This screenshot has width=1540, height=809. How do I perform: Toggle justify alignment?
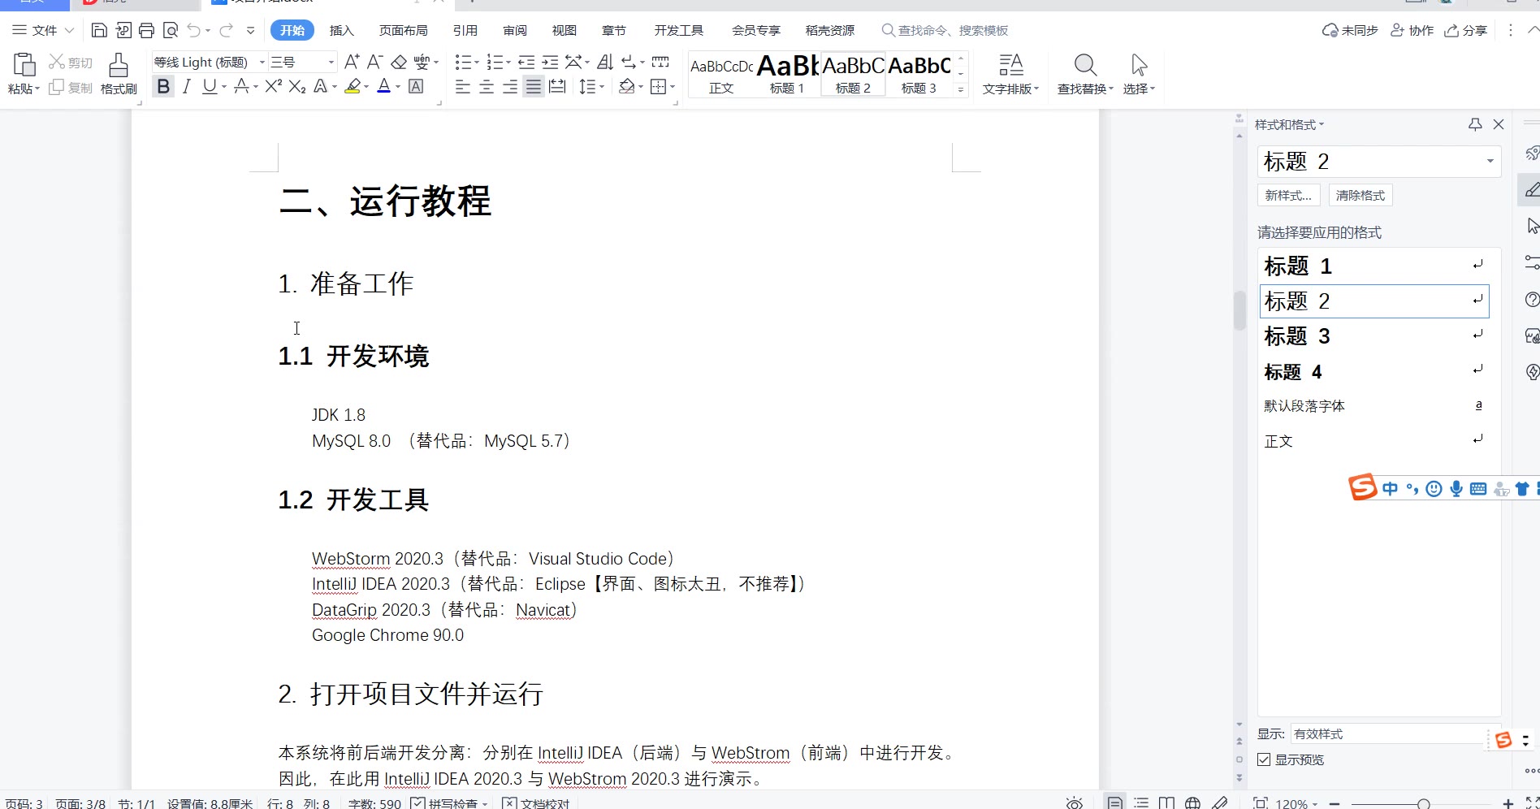(x=534, y=86)
